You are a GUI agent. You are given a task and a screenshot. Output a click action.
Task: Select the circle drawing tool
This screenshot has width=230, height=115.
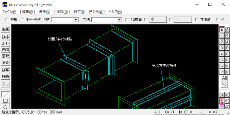tap(5, 107)
